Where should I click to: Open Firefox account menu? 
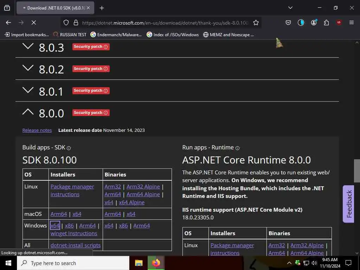point(314,22)
